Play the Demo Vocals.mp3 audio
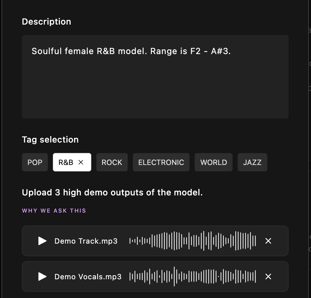The height and width of the screenshot is (298, 311). point(42,277)
